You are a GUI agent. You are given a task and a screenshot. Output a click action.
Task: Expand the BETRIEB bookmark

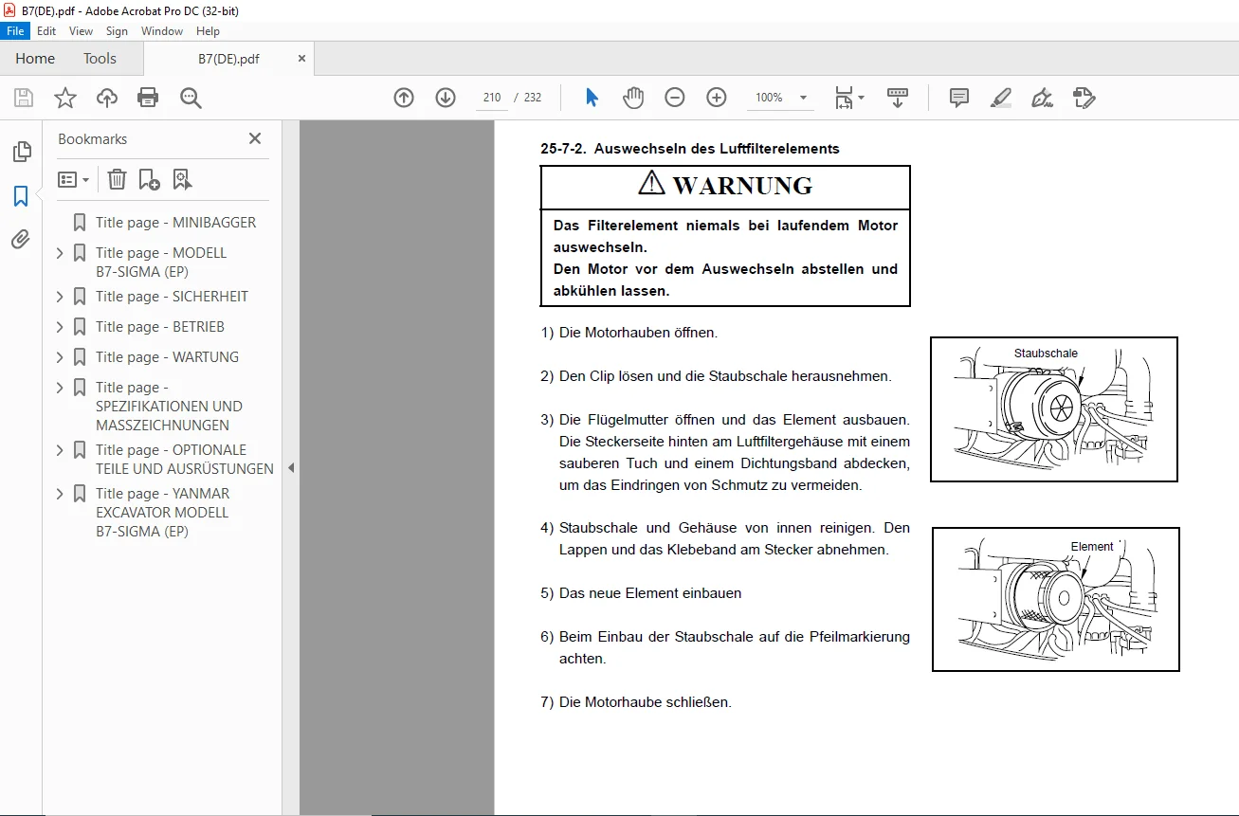coord(60,327)
